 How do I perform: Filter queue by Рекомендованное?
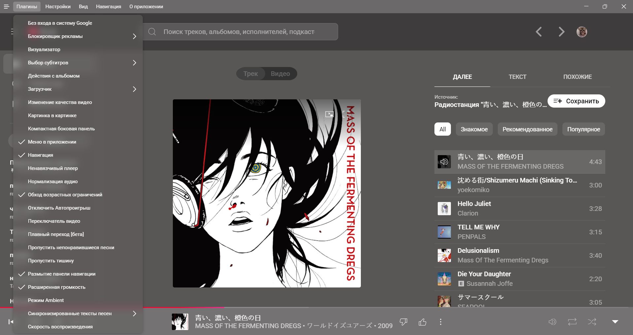click(527, 129)
